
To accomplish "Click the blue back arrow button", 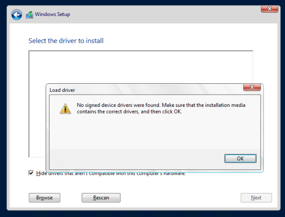I will click(x=17, y=15).
